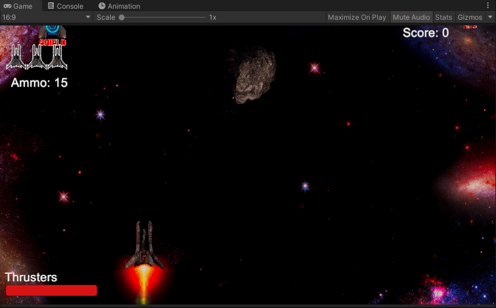Open the Console tab
496x308 pixels.
tap(65, 6)
